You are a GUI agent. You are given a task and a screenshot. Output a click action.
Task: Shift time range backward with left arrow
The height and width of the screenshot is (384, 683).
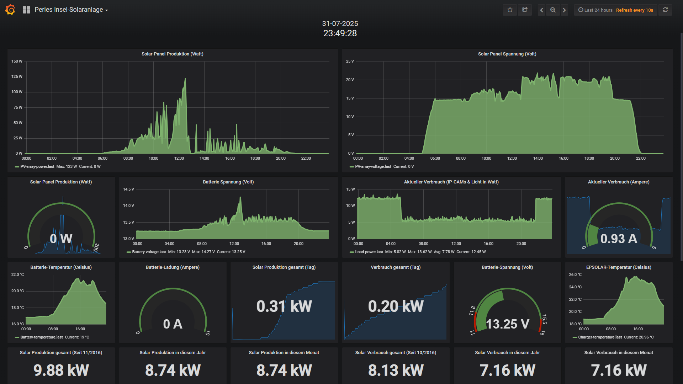coord(541,10)
